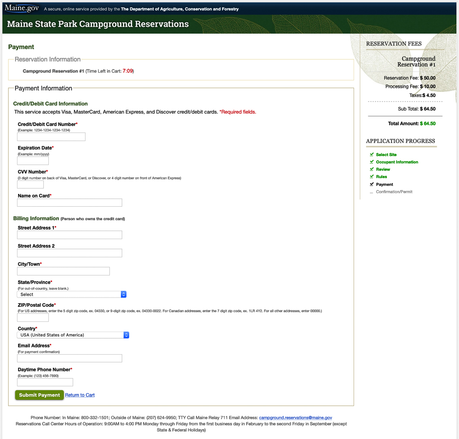Click the Maine.gov logo
The image size is (459, 439).
(x=22, y=8)
